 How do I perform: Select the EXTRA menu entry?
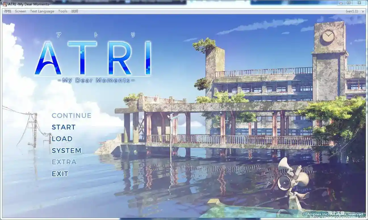point(64,162)
